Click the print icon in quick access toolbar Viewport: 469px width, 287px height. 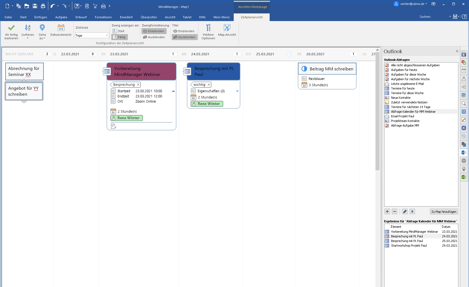coord(43,6)
